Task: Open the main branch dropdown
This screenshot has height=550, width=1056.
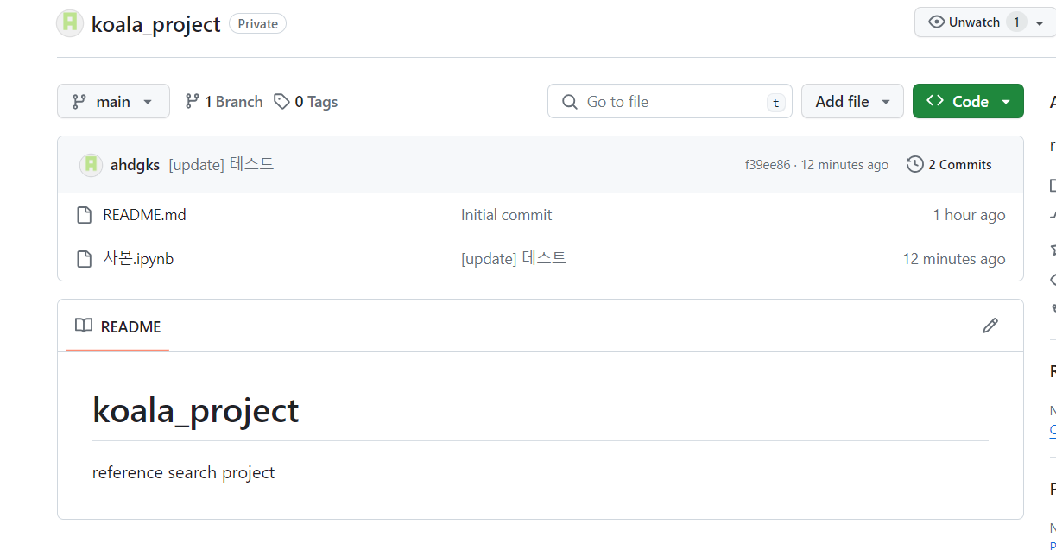Action: coord(113,102)
